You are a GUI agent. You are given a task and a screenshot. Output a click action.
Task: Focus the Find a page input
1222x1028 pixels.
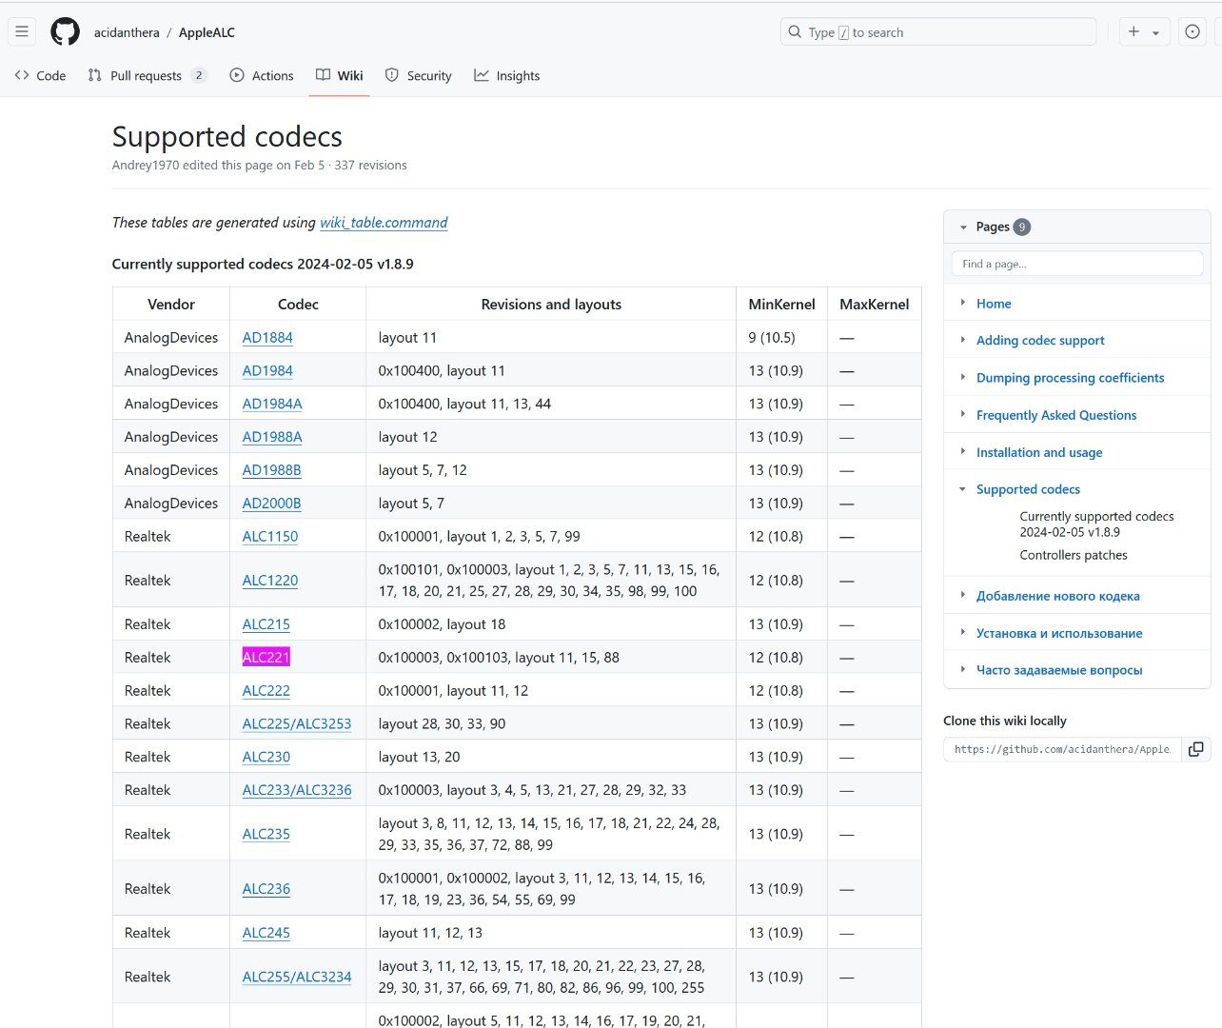(1076, 264)
